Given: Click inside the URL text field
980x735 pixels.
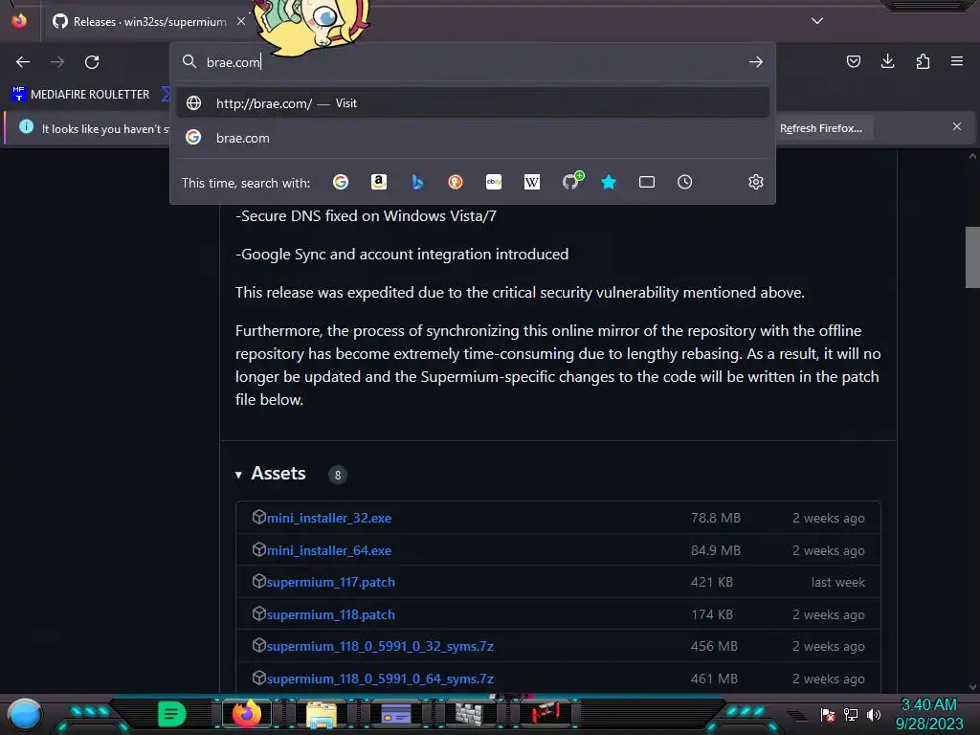Looking at the screenshot, I should (x=472, y=62).
